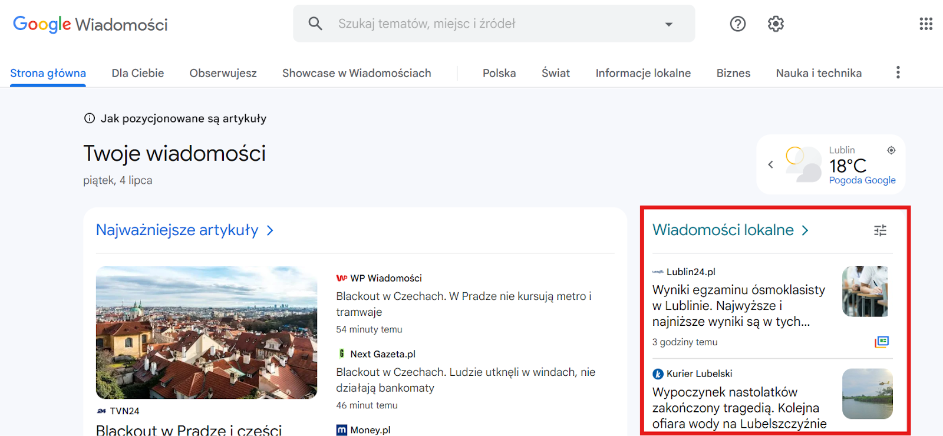Click the Prague rooftops article image
The width and height of the screenshot is (943, 436).
(206, 332)
